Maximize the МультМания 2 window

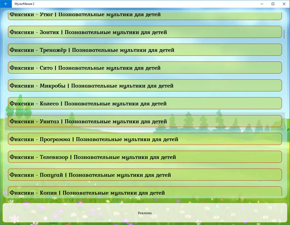point(273,4)
